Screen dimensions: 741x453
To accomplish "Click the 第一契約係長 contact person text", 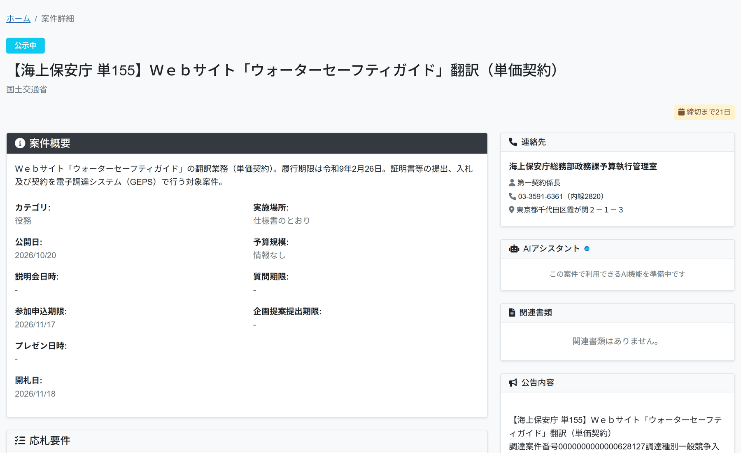I will [539, 182].
